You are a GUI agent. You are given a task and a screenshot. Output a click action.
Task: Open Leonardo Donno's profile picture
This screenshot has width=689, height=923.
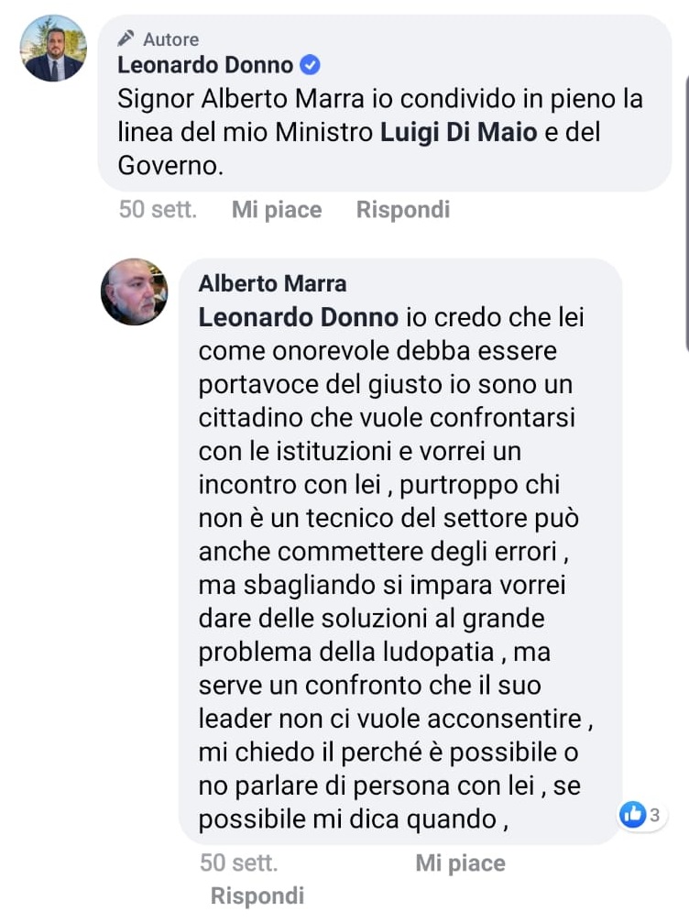point(53,49)
